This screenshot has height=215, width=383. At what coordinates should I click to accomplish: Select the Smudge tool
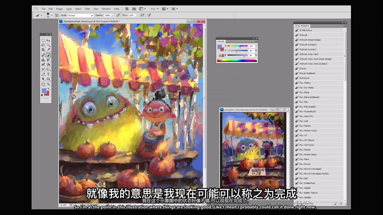pos(43,69)
